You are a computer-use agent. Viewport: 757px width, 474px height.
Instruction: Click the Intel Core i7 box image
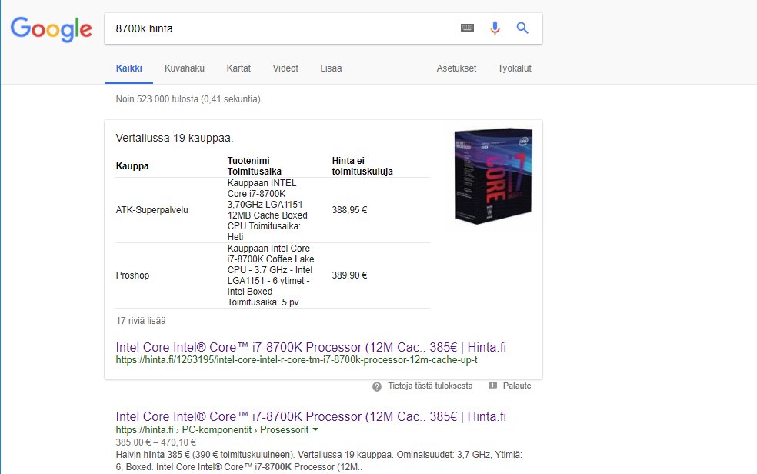tap(493, 175)
